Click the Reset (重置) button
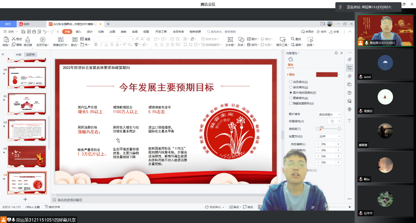Image resolution: width=416 pixels, height=223 pixels. click(85, 39)
